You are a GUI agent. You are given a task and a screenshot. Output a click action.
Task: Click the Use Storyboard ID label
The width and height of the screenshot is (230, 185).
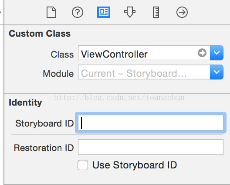point(135,165)
